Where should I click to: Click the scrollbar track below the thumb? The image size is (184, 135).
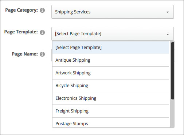(x=172, y=114)
